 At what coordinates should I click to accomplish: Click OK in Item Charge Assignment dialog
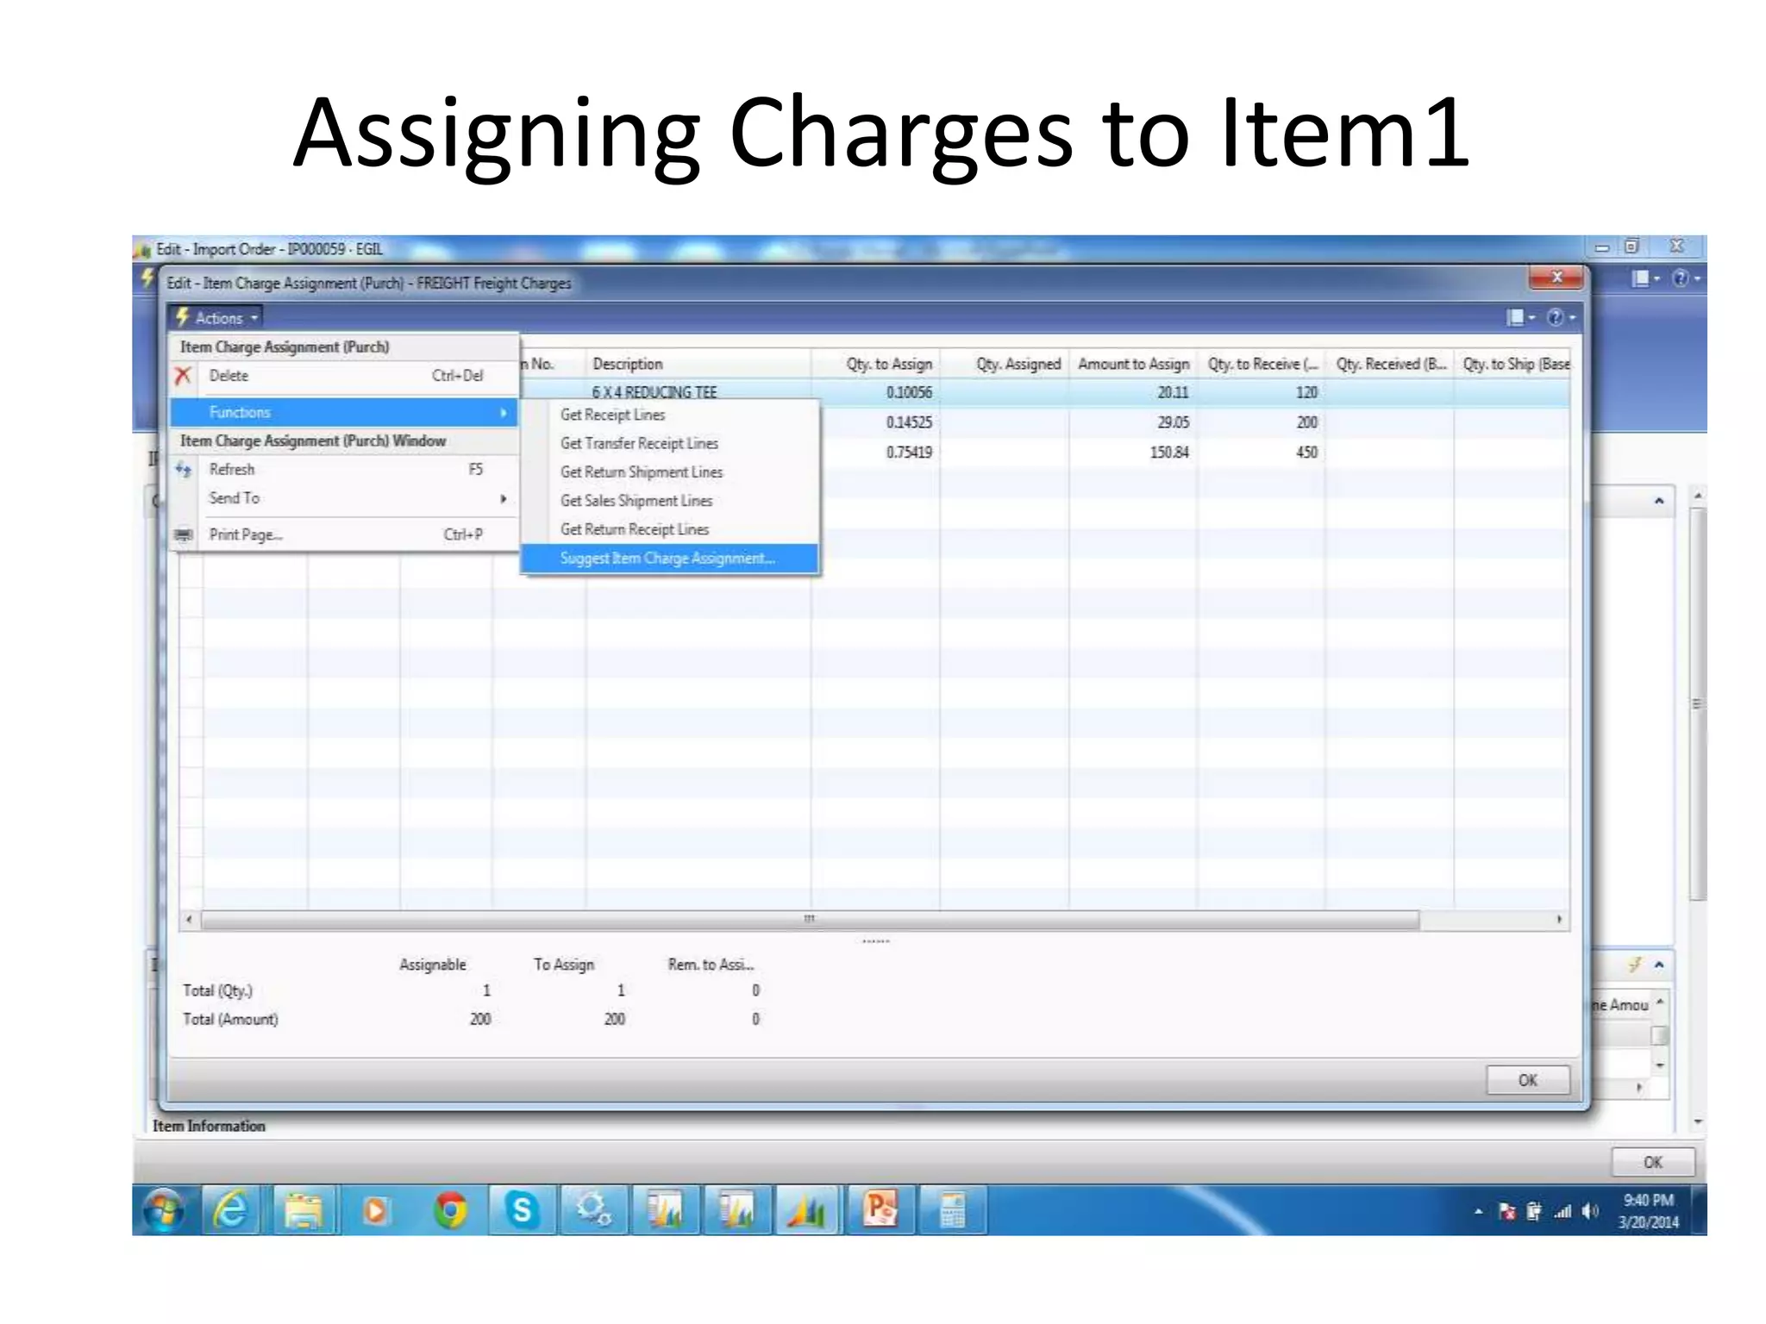tap(1528, 1080)
